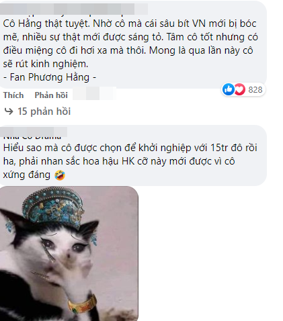Viewport: 283px width, 321px height.
Task: Click the text Cô Hằng thật tuyệt
Action: coord(46,24)
